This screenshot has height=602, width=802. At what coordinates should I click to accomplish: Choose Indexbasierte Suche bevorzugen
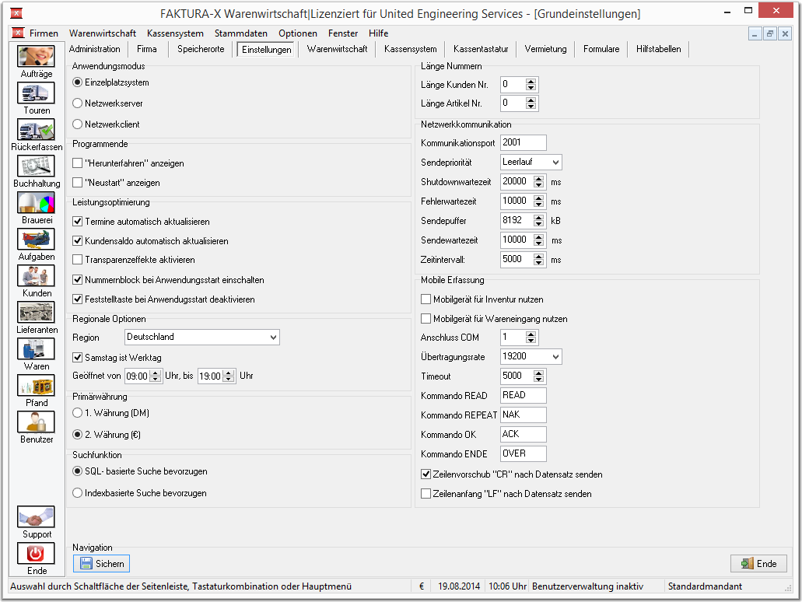[77, 493]
